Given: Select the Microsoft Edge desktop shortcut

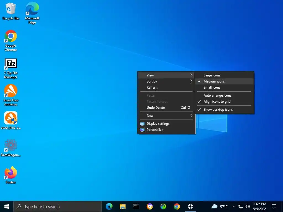Looking at the screenshot, I should 32,13.
